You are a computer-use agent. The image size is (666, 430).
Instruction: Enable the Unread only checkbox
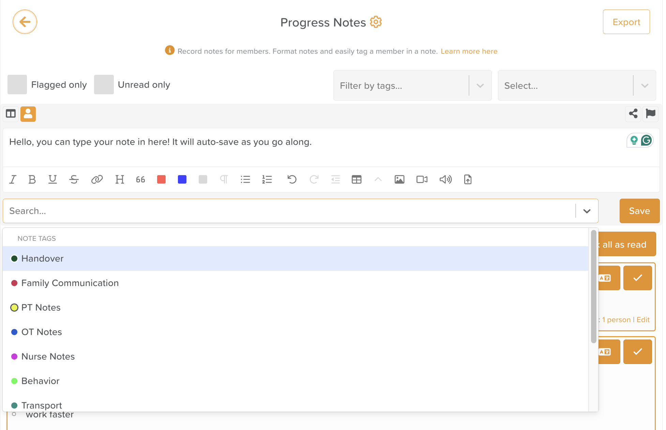click(x=104, y=85)
